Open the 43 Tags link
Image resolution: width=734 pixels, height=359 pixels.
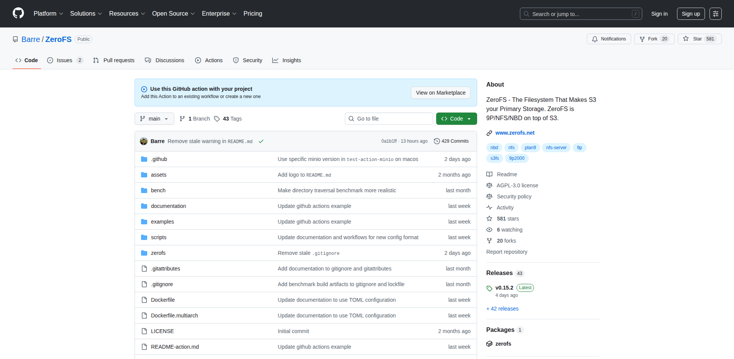pyautogui.click(x=228, y=119)
